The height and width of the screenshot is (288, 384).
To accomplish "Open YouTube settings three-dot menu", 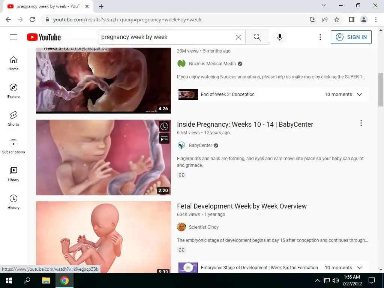I will (320, 37).
